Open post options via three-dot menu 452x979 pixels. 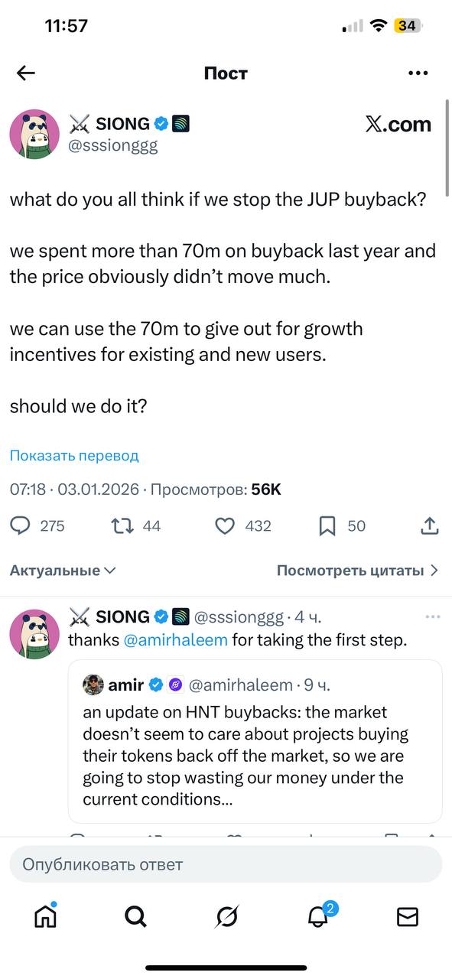point(418,73)
